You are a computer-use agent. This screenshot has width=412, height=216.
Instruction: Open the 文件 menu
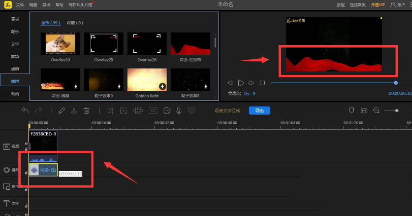coord(20,5)
